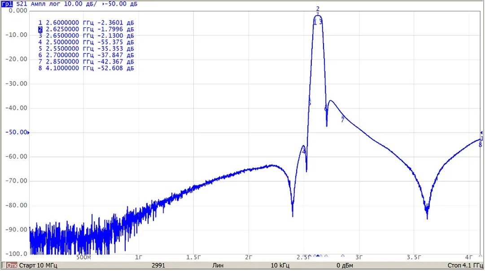This screenshot has height=271, width=485.
Task: Click the Старт 10 МГц start frequency field
Action: pos(38,265)
